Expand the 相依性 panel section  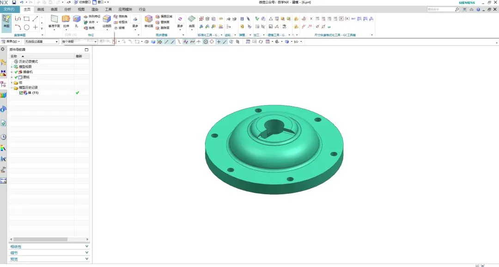coord(49,246)
